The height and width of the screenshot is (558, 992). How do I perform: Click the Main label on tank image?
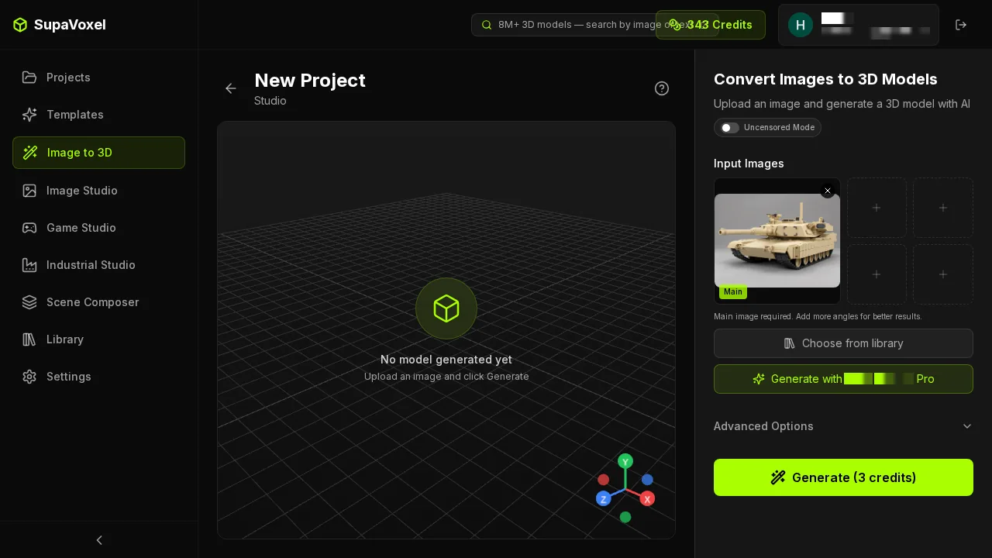click(733, 292)
